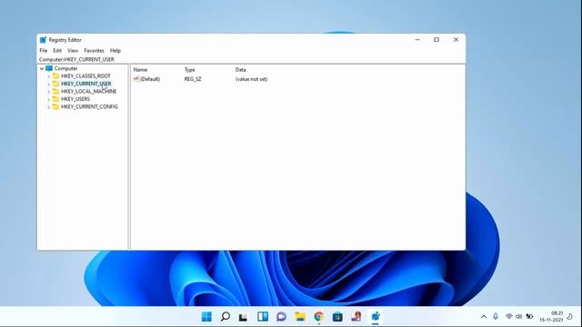Sort by the Type column header
Image resolution: width=582 pixels, height=327 pixels.
190,70
